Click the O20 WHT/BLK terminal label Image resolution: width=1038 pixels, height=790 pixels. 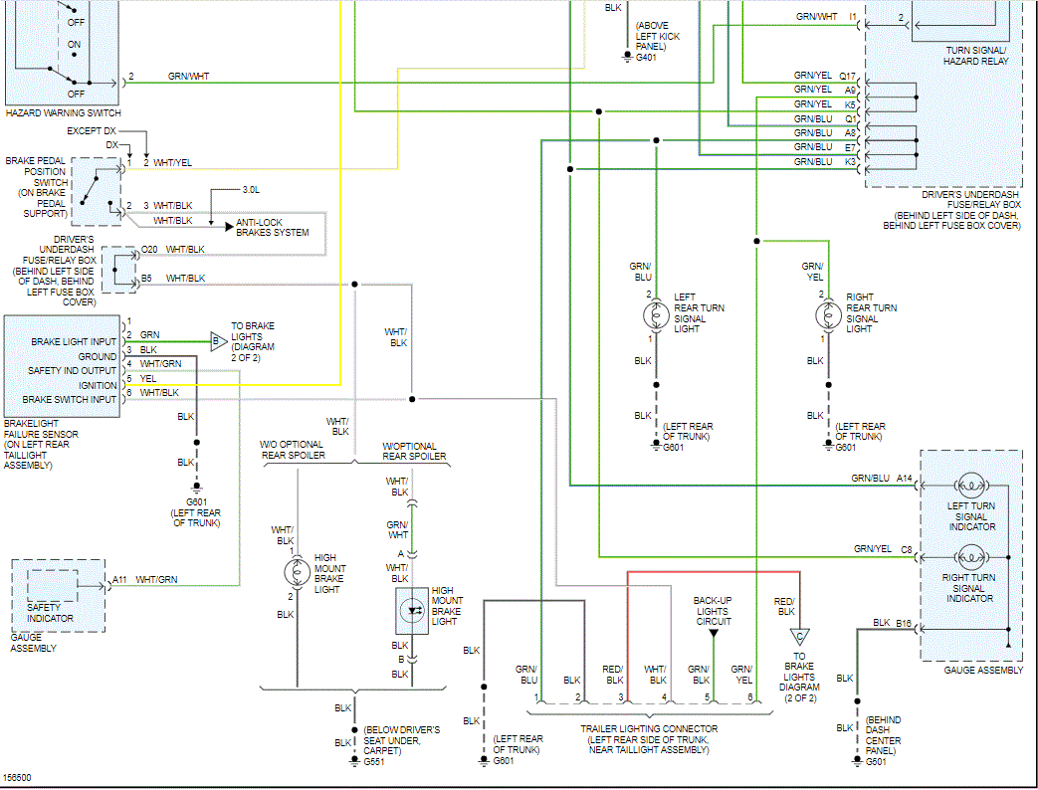173,250
